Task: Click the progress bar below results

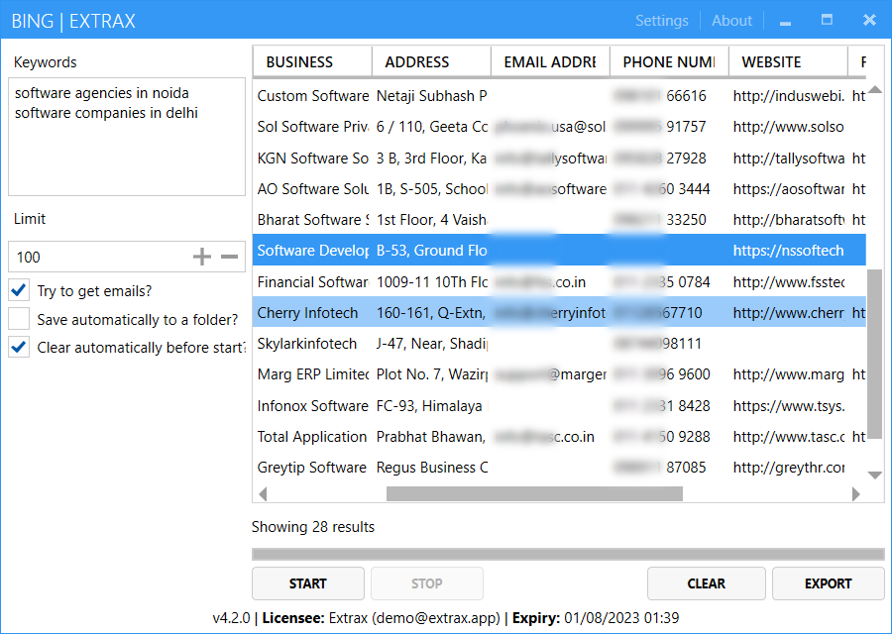Action: tap(568, 555)
